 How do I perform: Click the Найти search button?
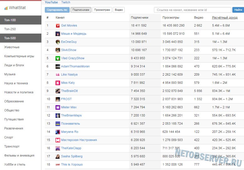pos(238,10)
